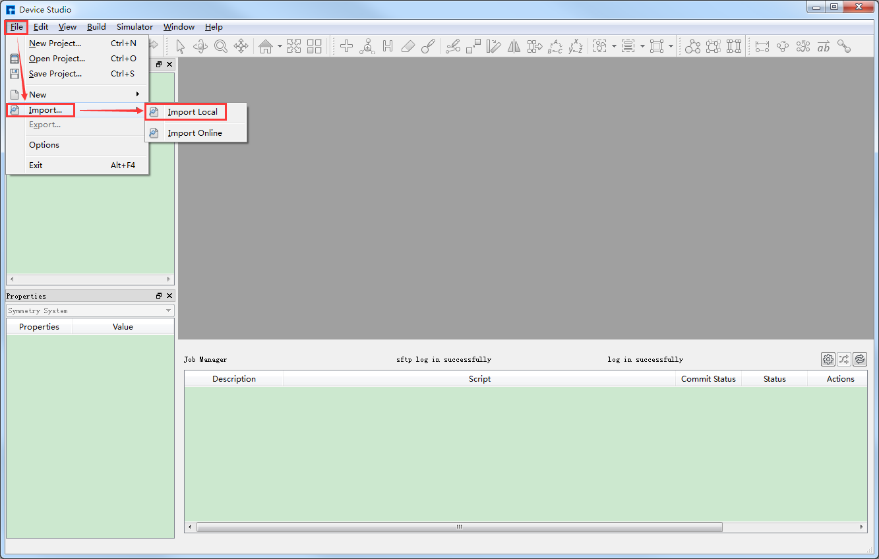The height and width of the screenshot is (559, 879).
Task: Activate the magnifier zoom tool
Action: pos(220,46)
